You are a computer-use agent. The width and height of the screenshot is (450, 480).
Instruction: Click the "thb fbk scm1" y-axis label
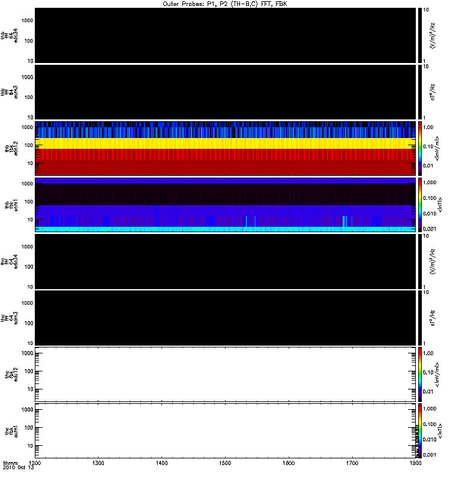[11, 205]
